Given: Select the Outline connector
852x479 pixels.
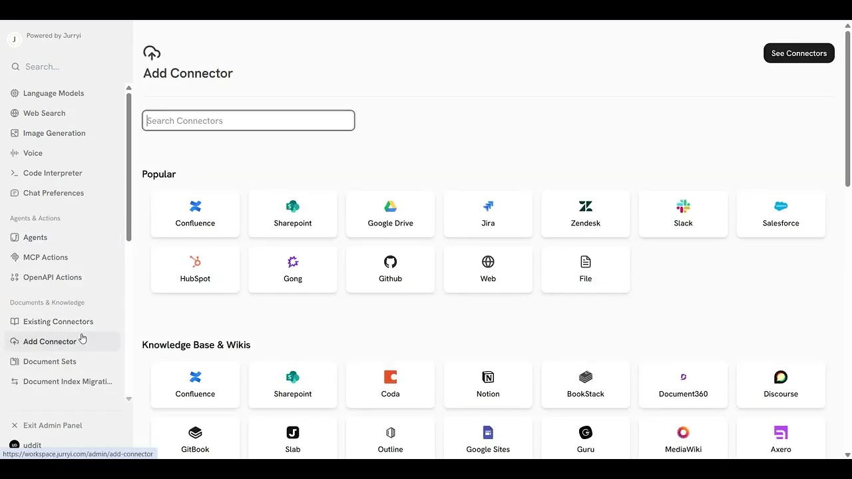Looking at the screenshot, I should (391, 438).
